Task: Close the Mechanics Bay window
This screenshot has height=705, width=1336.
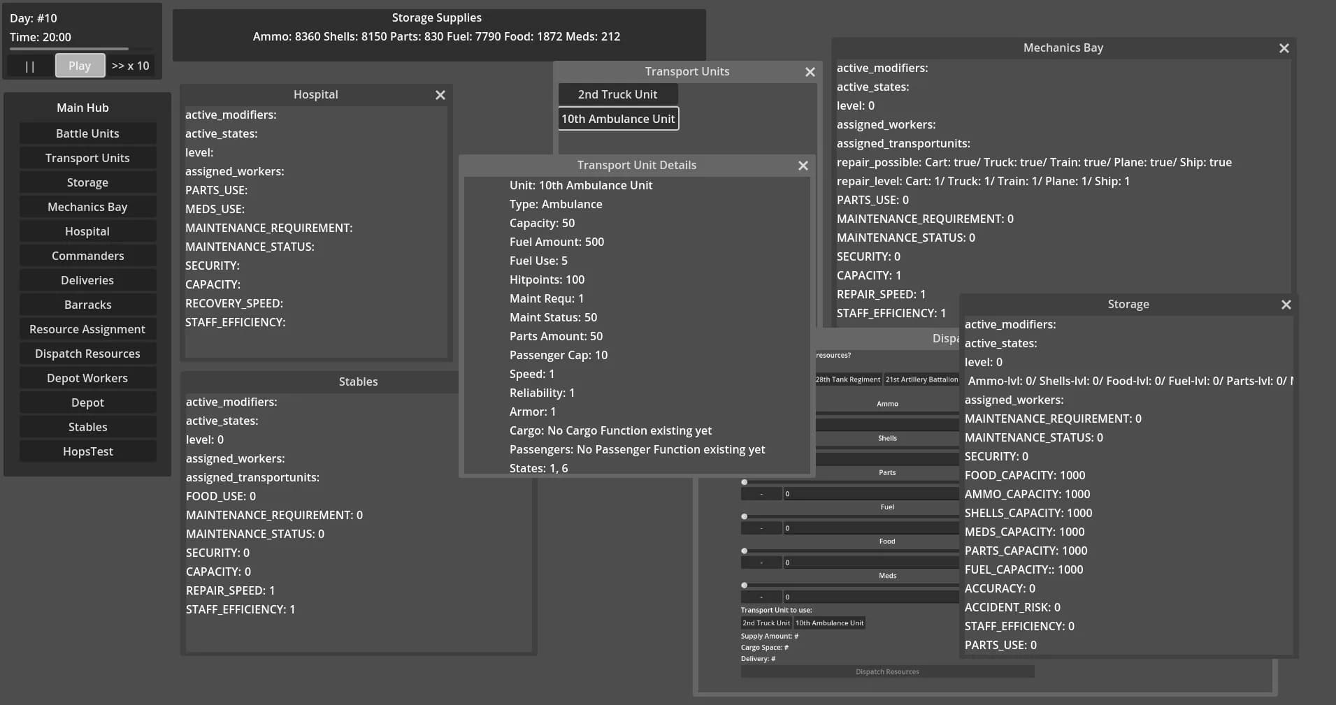Action: click(x=1284, y=48)
